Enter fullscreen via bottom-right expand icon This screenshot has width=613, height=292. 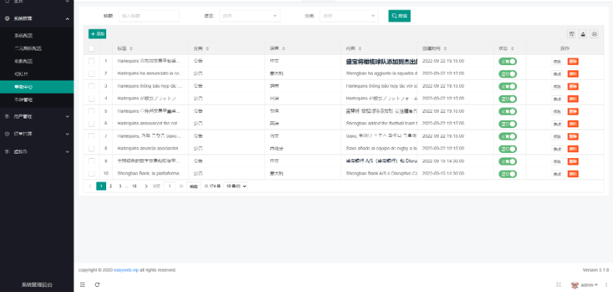click(559, 285)
